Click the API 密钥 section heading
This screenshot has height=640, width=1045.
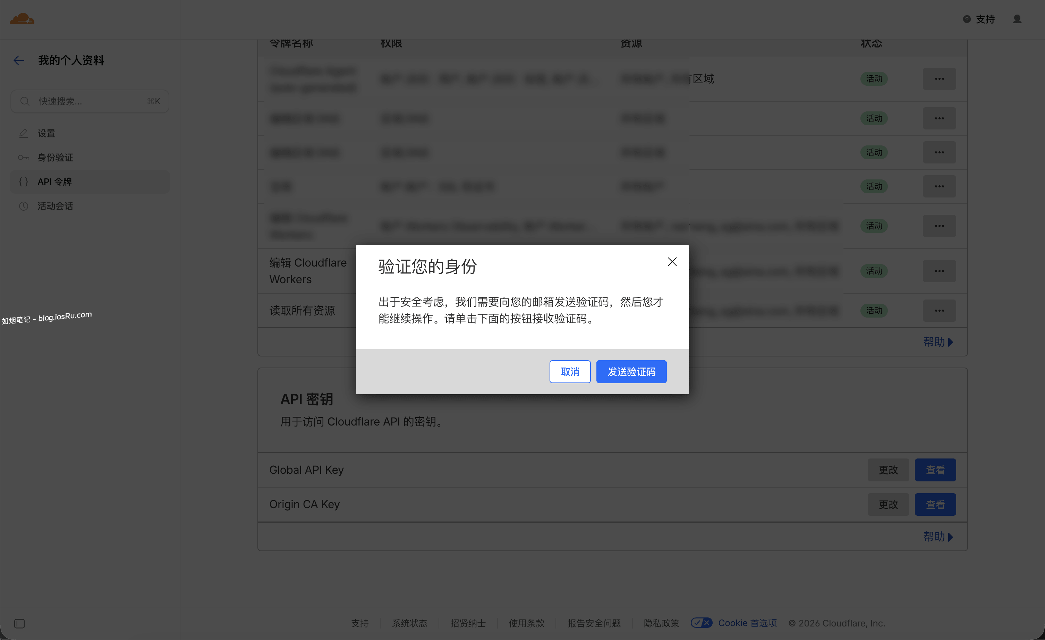tap(307, 399)
